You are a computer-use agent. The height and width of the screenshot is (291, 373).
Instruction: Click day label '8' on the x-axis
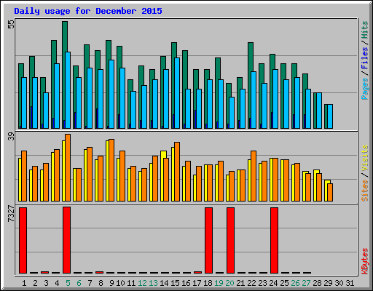click(101, 283)
